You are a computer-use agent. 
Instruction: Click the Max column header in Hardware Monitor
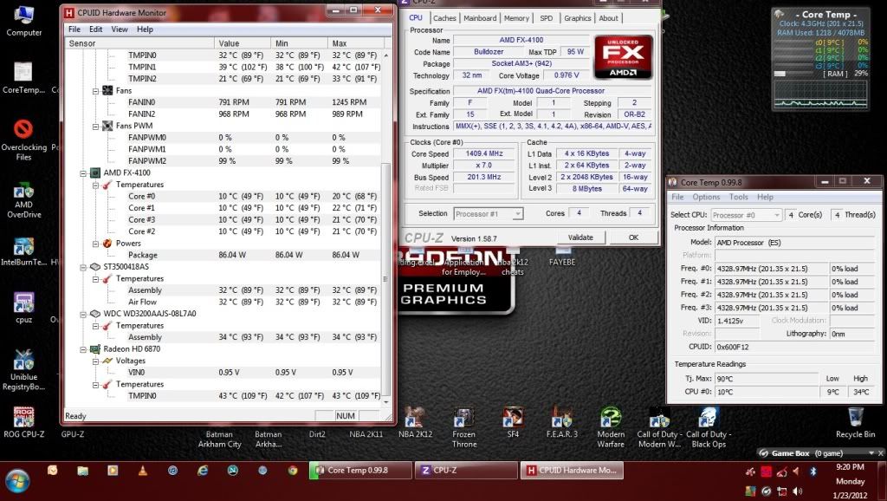[x=356, y=43]
